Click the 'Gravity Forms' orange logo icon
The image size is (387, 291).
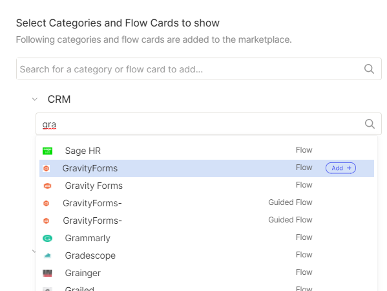point(47,186)
